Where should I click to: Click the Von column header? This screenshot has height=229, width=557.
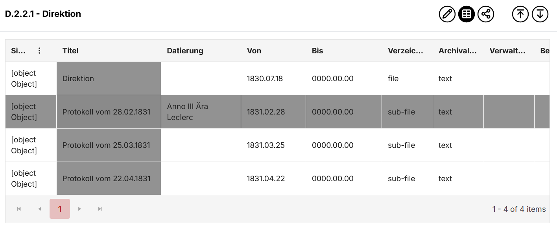(x=254, y=51)
